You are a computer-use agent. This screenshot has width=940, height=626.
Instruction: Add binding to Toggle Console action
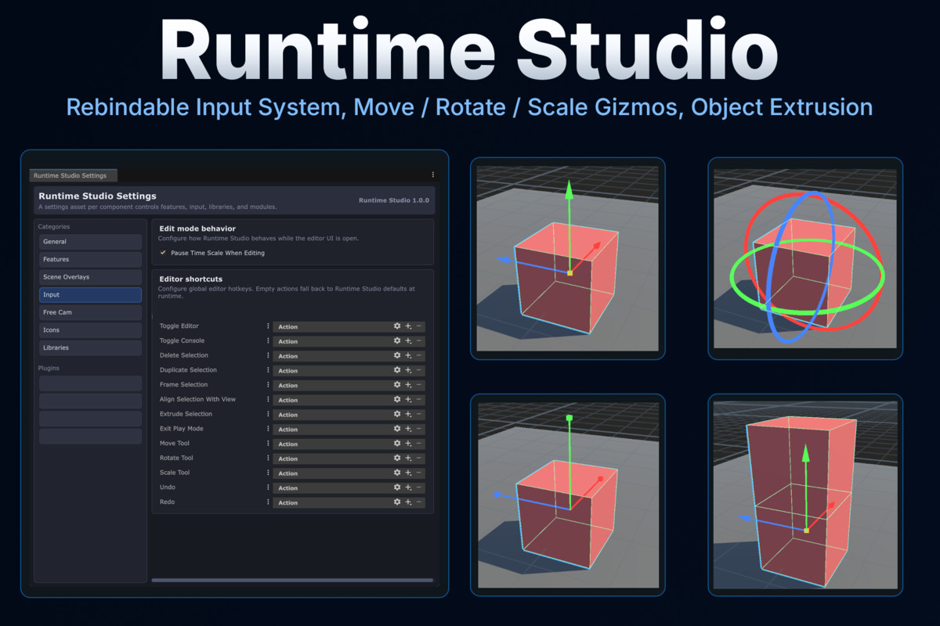point(408,341)
